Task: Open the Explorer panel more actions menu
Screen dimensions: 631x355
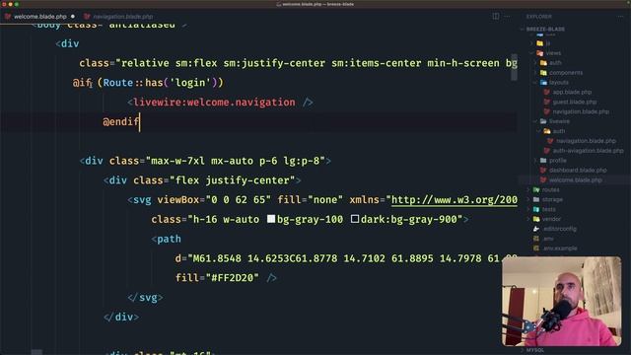Action: 620,17
